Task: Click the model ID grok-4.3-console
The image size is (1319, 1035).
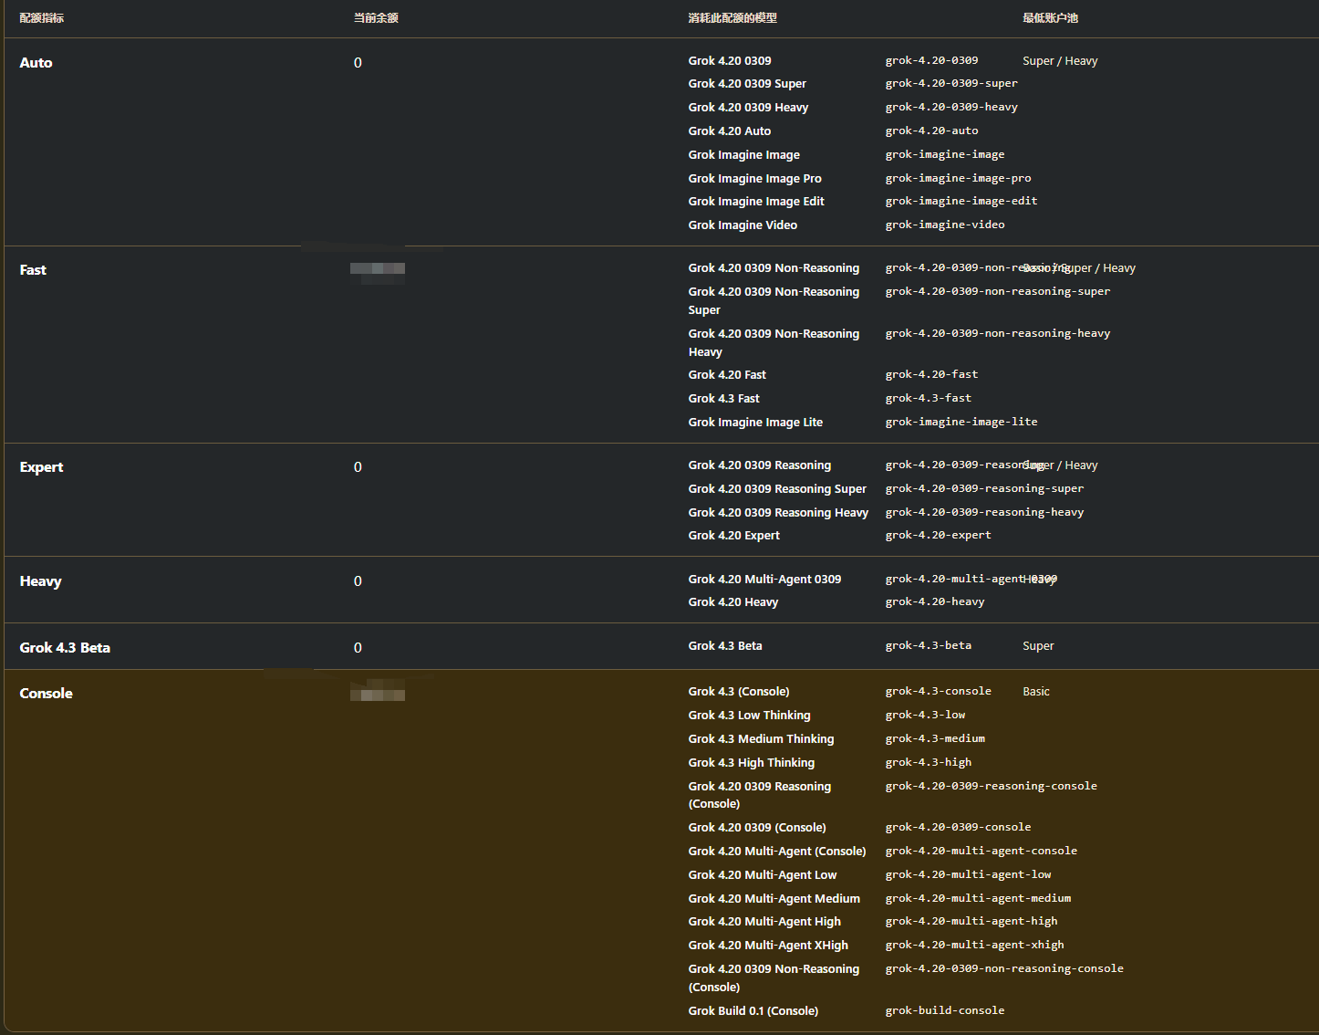Action: (x=938, y=691)
